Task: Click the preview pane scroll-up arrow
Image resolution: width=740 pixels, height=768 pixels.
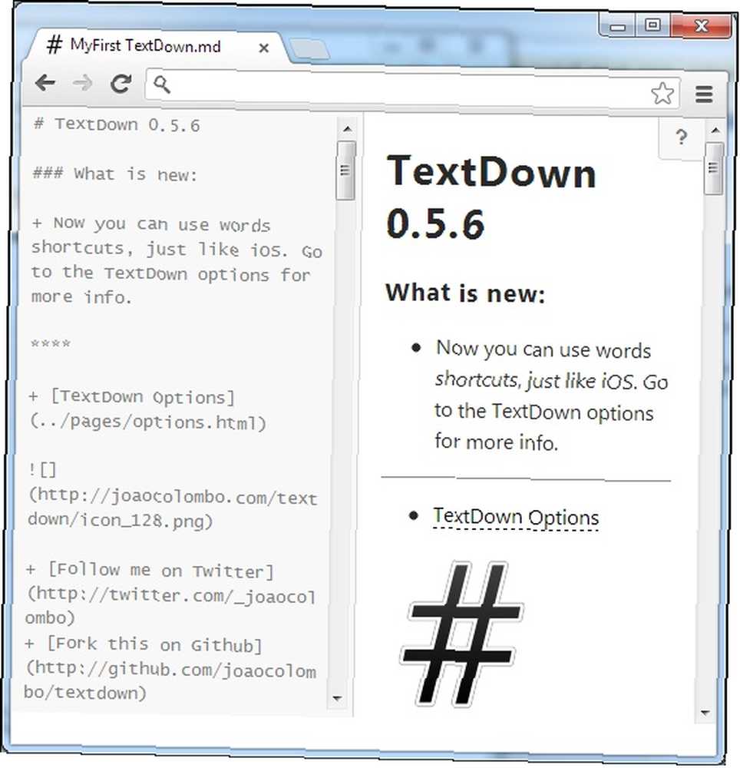Action: (715, 131)
